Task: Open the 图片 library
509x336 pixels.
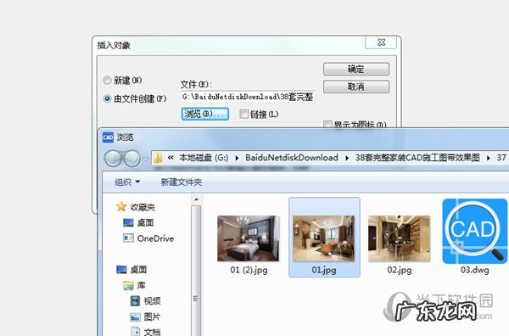Action: click(x=145, y=316)
